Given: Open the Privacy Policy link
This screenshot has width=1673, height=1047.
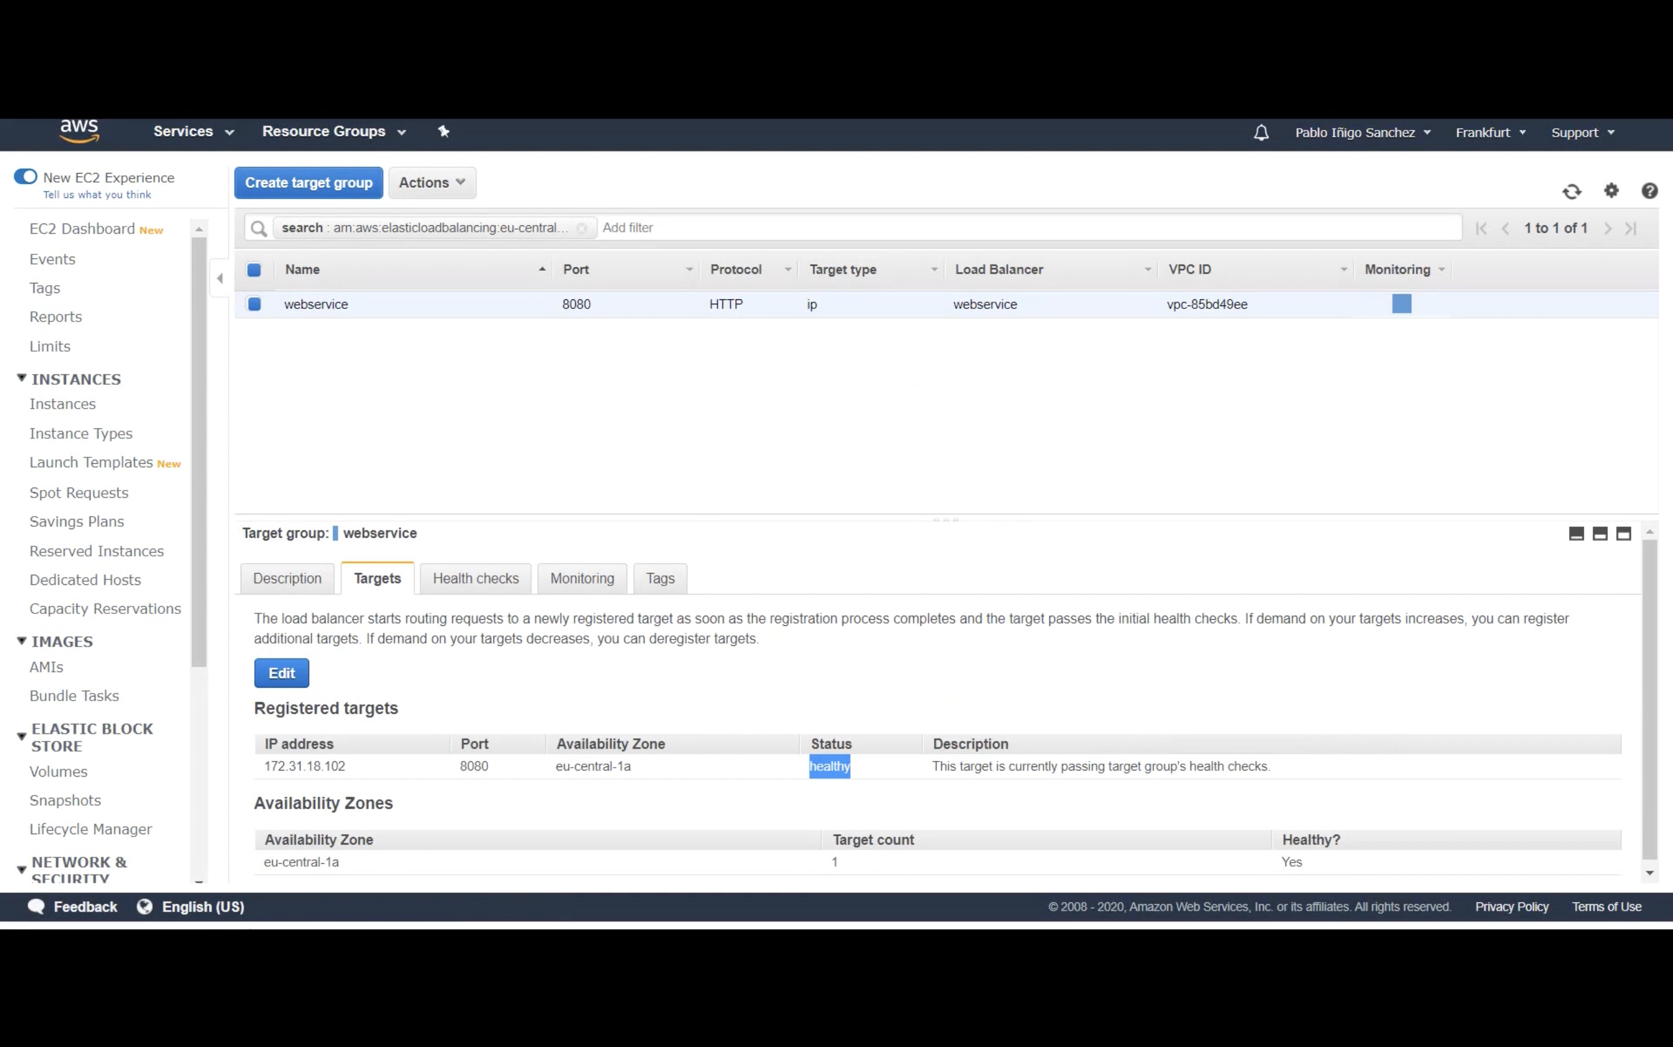Looking at the screenshot, I should tap(1511, 906).
